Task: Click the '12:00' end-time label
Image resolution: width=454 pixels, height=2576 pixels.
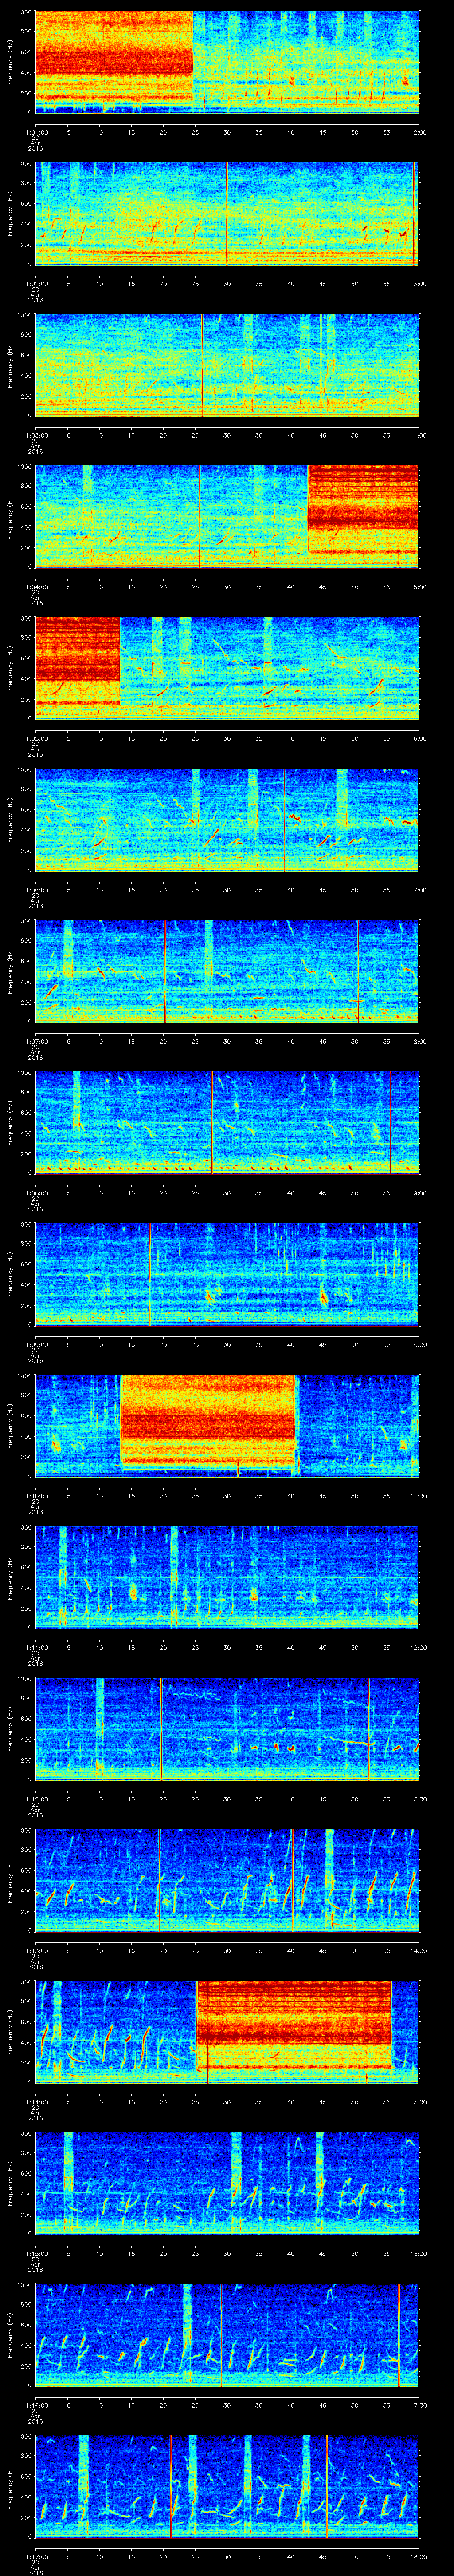Action: click(x=418, y=1647)
